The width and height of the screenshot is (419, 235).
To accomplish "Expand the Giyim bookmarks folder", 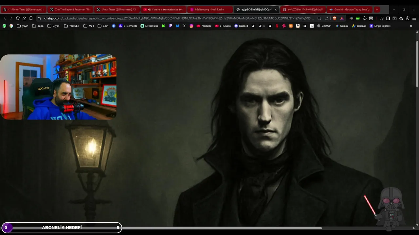I will tap(54, 26).
